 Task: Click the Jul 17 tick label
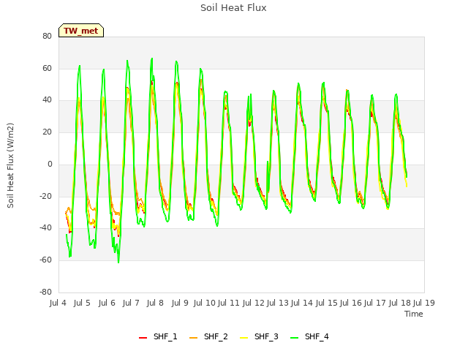click(375, 303)
